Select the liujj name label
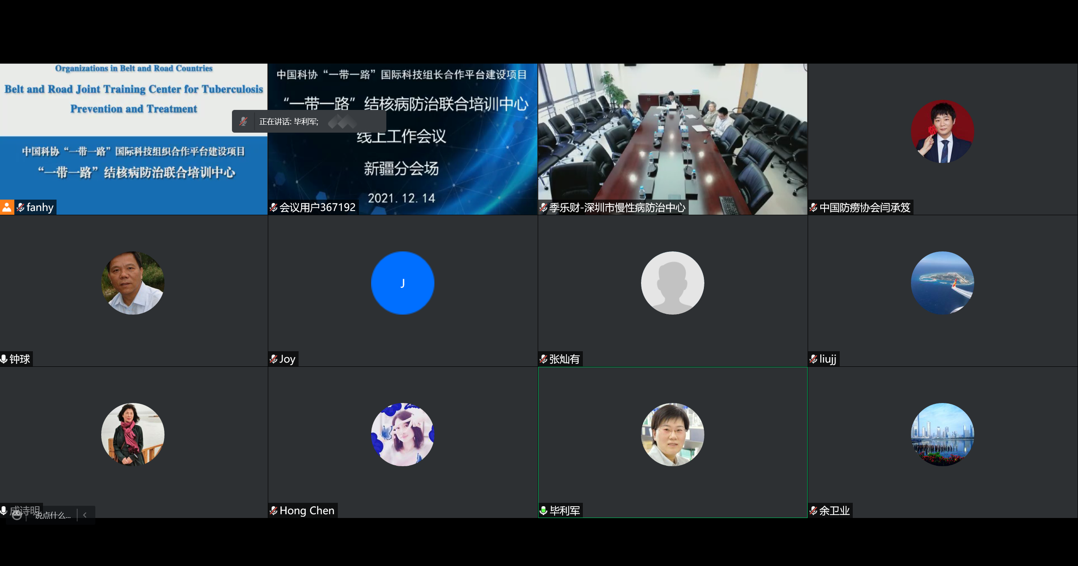Viewport: 1078px width, 566px height. (x=828, y=359)
